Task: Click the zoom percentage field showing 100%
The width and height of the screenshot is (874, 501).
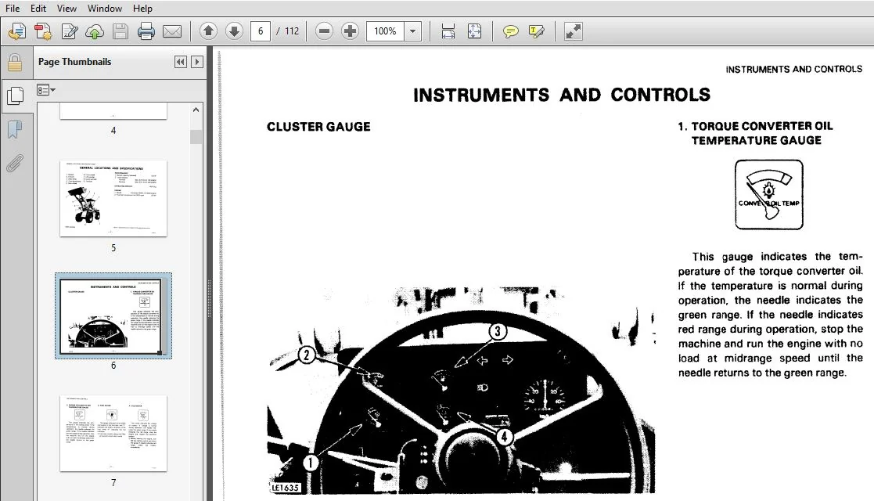Action: [385, 31]
